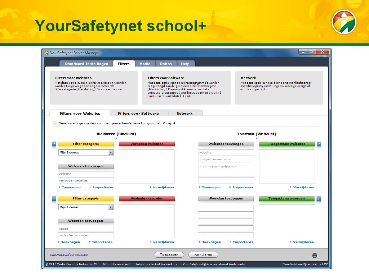Viewport: 369px width, 276px height.
Task: Click Verwijderen under Verboden woorden
Action: point(164,242)
